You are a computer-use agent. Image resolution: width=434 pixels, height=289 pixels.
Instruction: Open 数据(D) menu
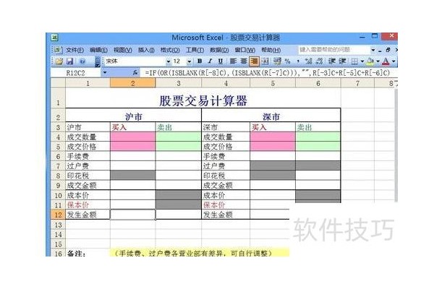tap(219, 50)
